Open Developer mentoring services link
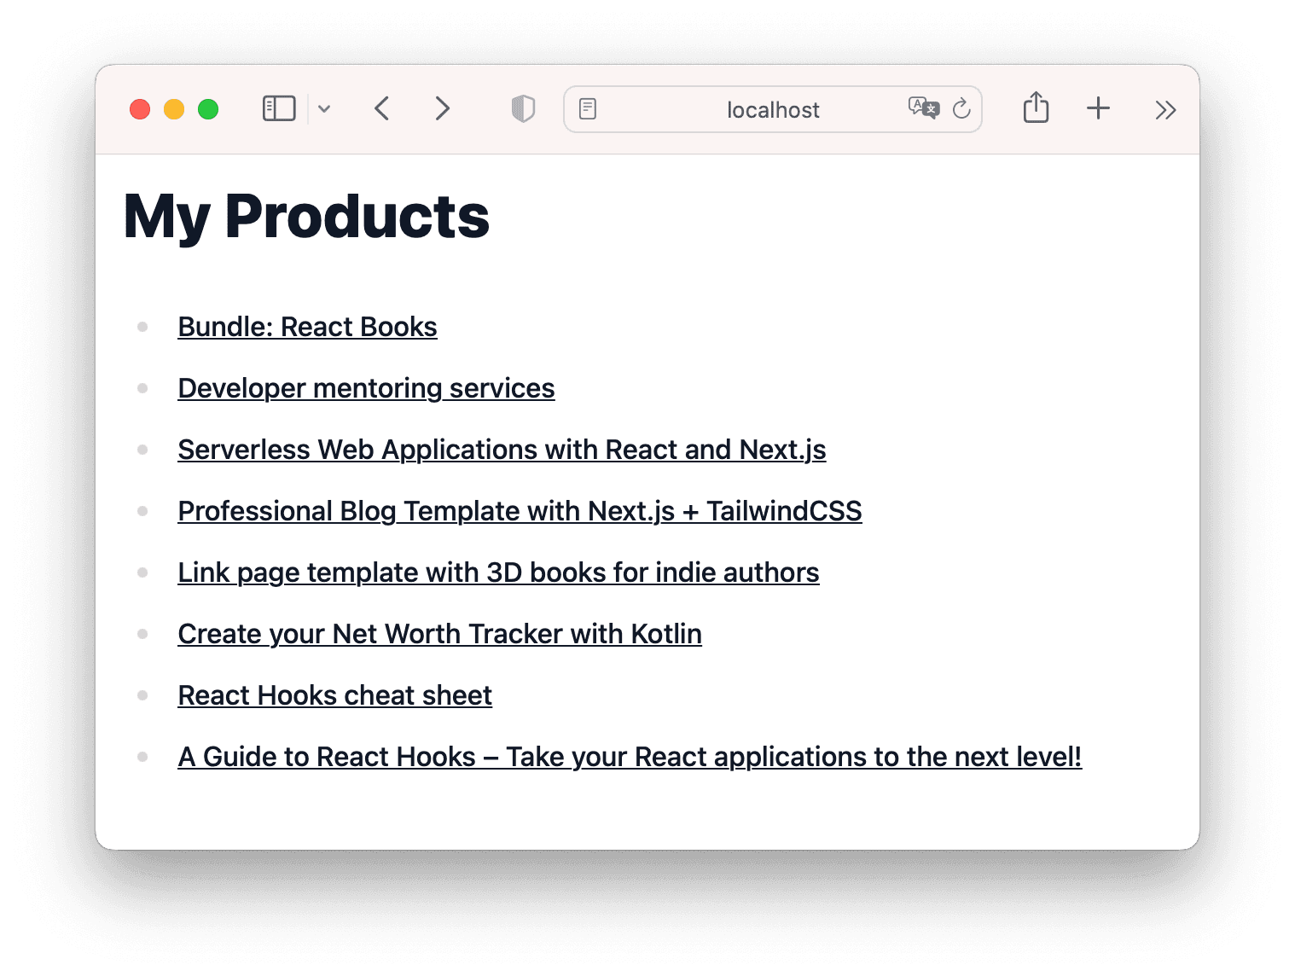 366,388
